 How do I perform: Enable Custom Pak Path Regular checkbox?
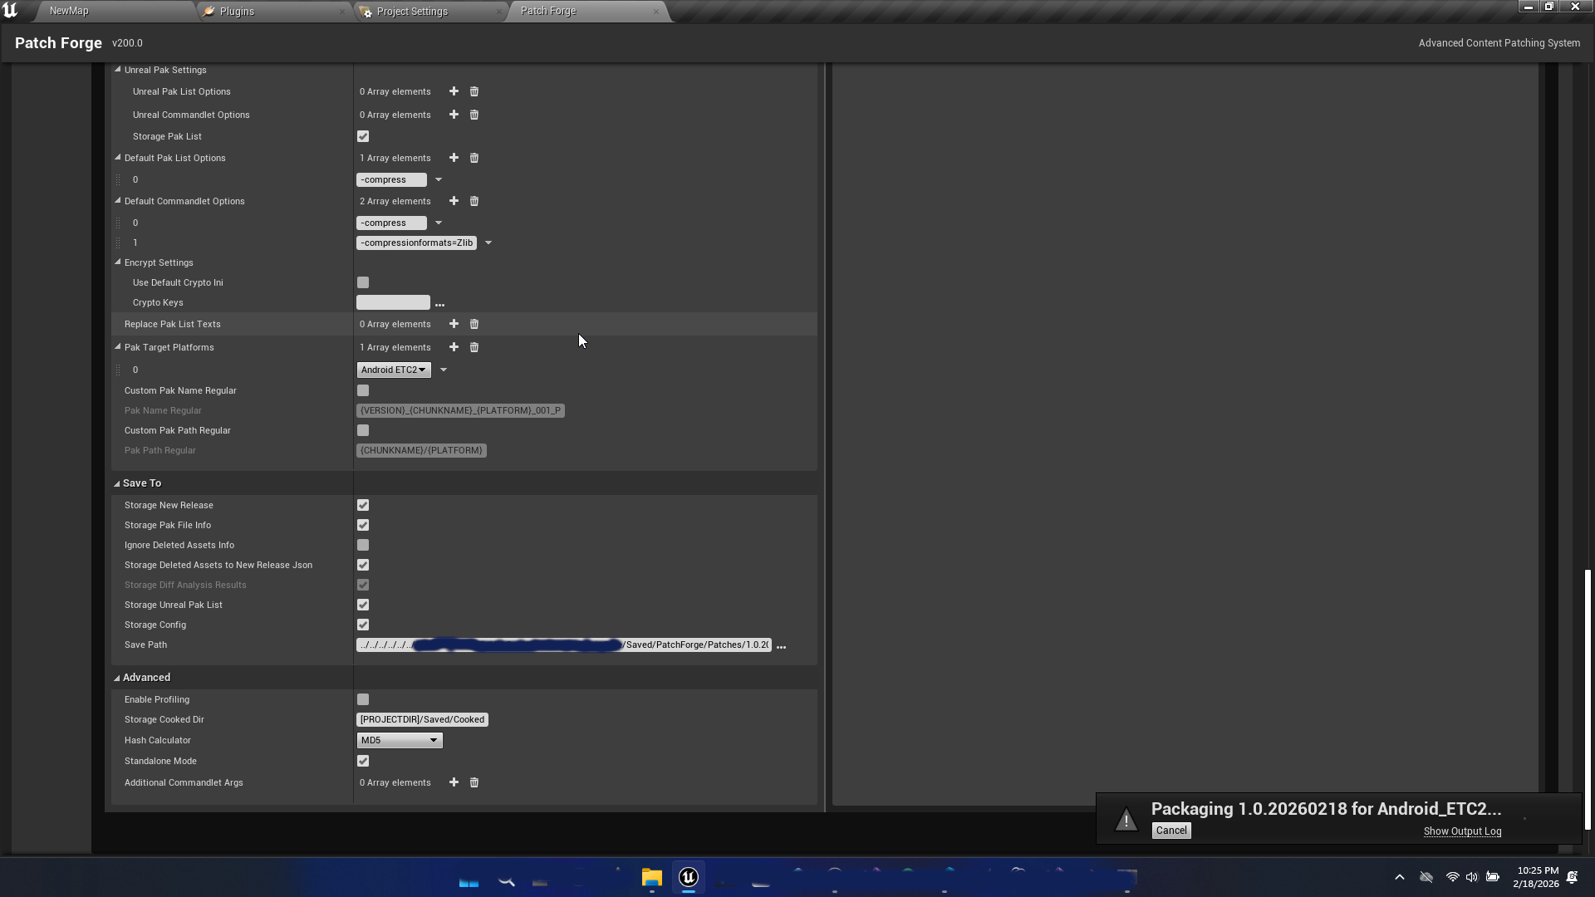click(x=363, y=430)
